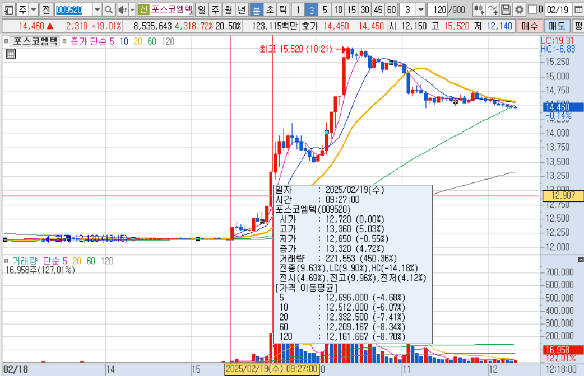Click the small square marker before 거래량

click(x=6, y=261)
